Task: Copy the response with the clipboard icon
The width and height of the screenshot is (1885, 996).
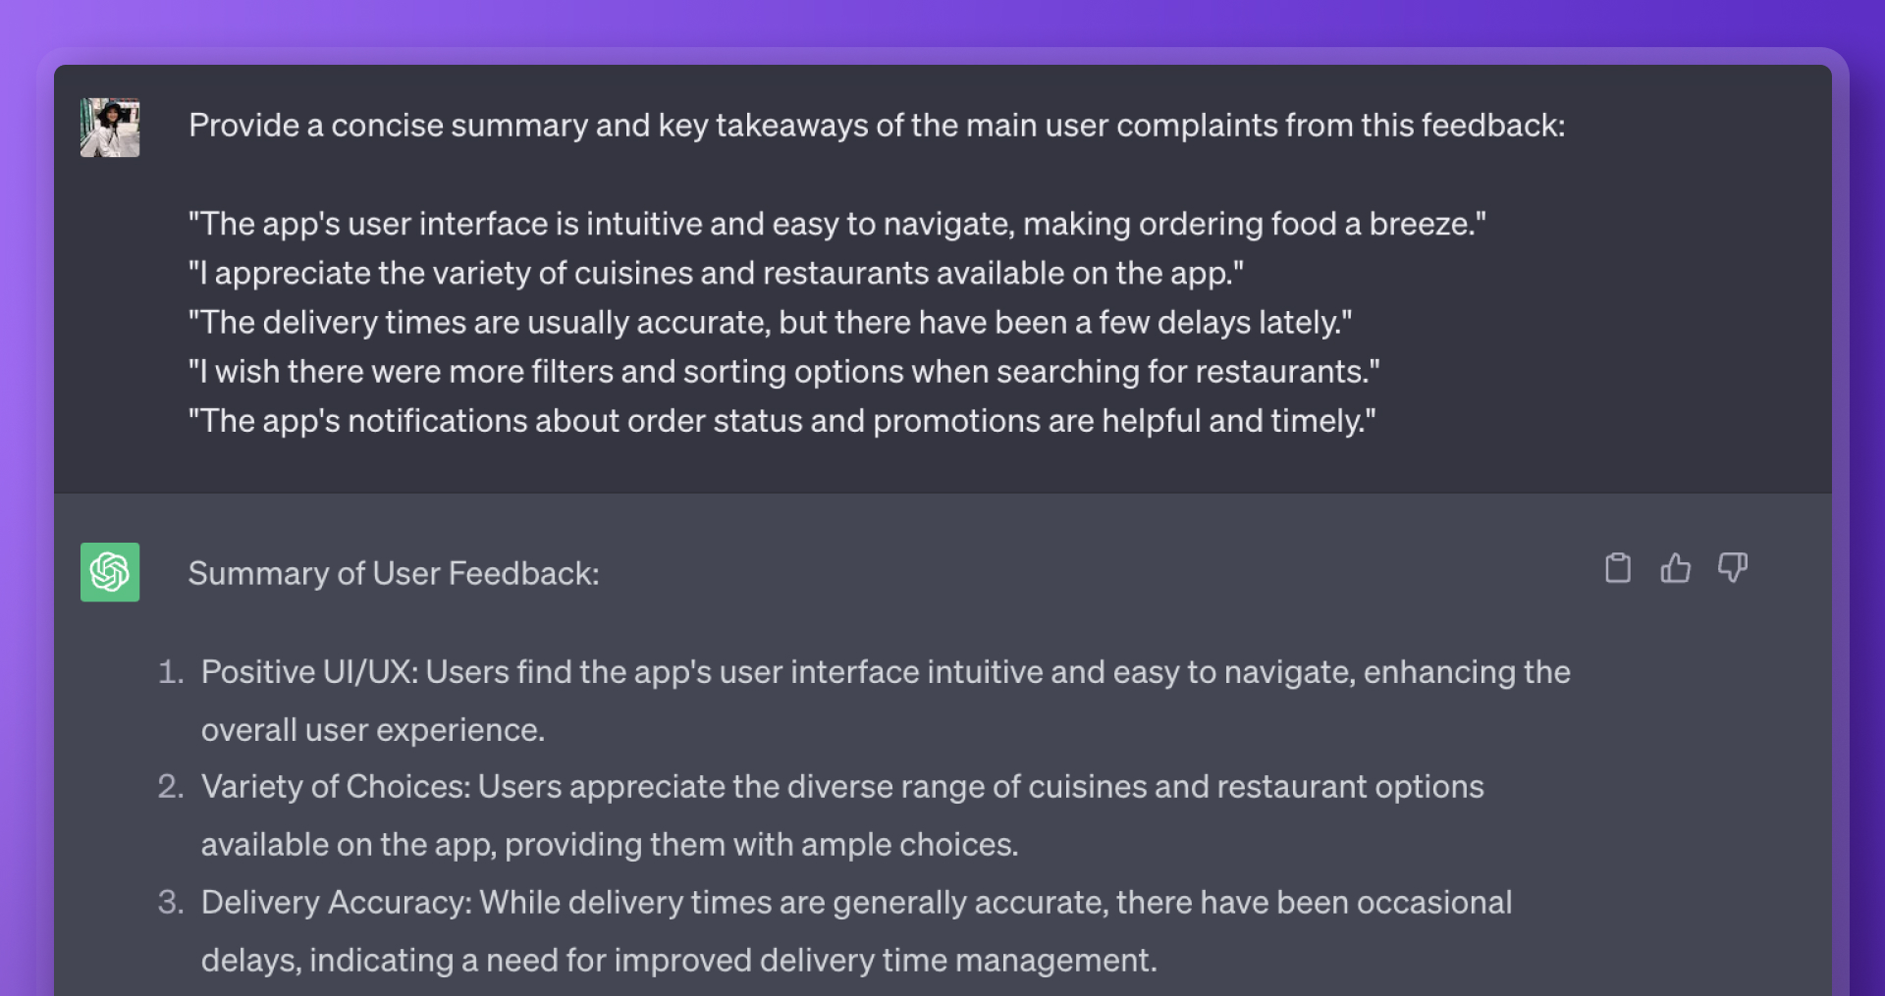Action: (1618, 568)
